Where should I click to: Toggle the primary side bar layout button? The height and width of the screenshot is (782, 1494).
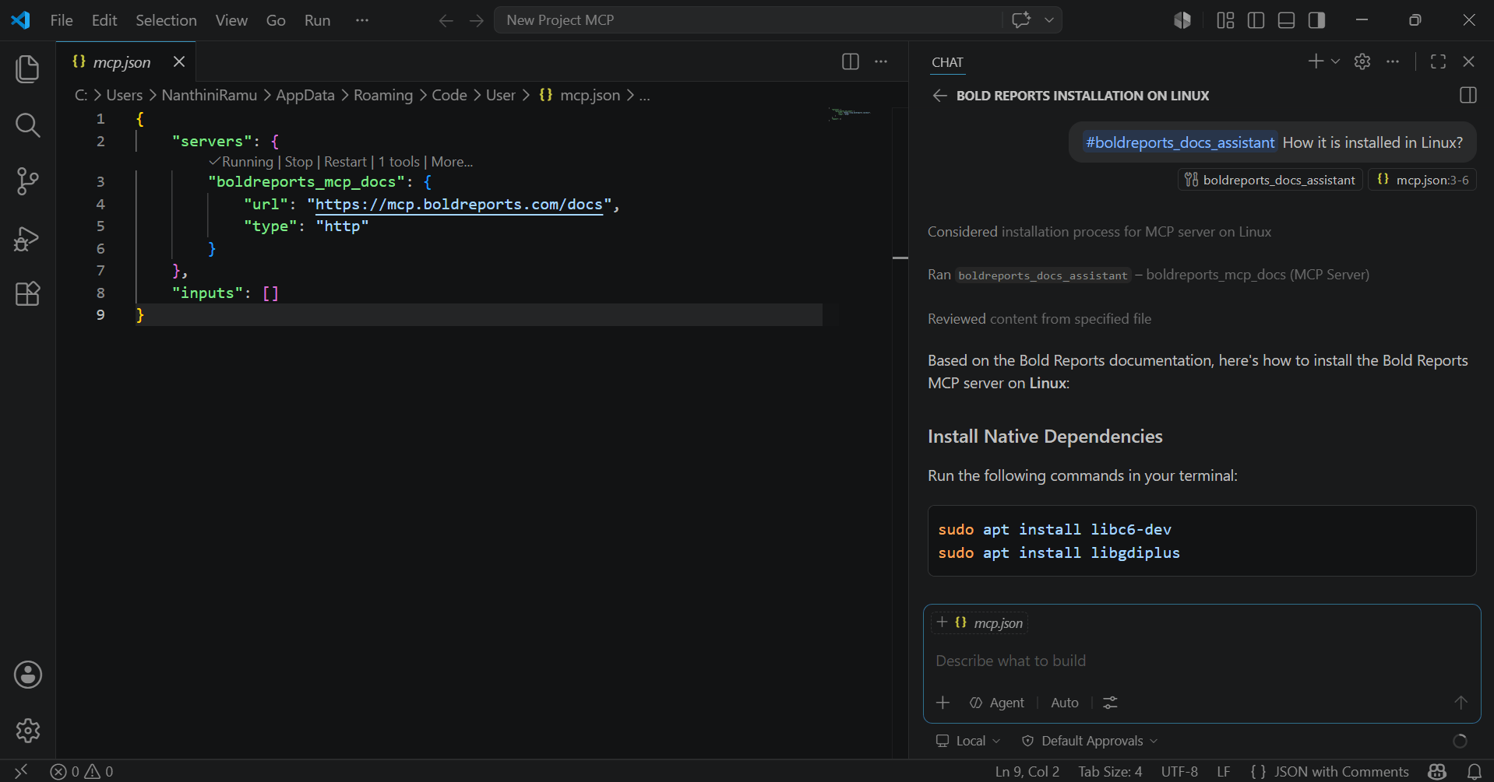click(1256, 20)
